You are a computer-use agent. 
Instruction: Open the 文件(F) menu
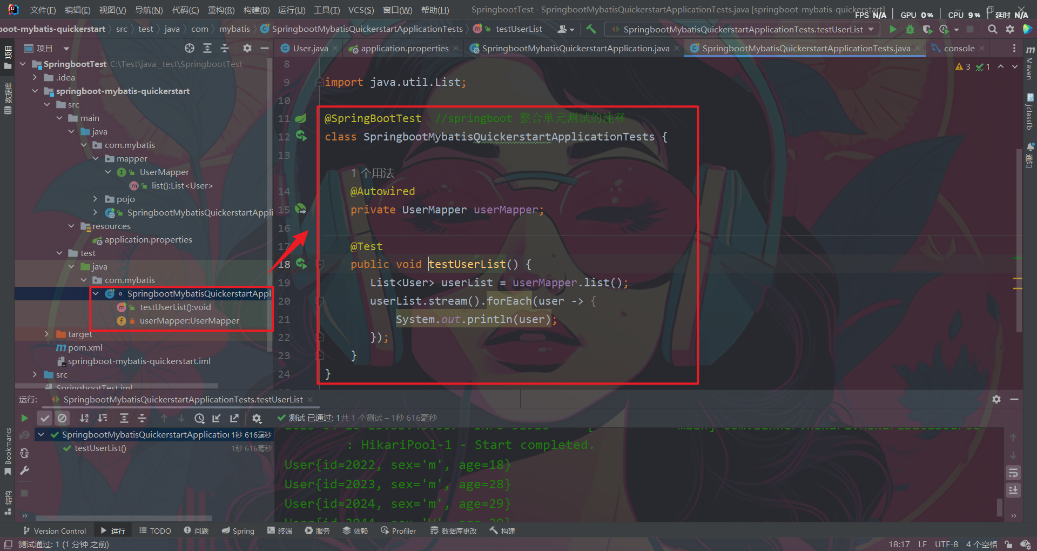43,10
